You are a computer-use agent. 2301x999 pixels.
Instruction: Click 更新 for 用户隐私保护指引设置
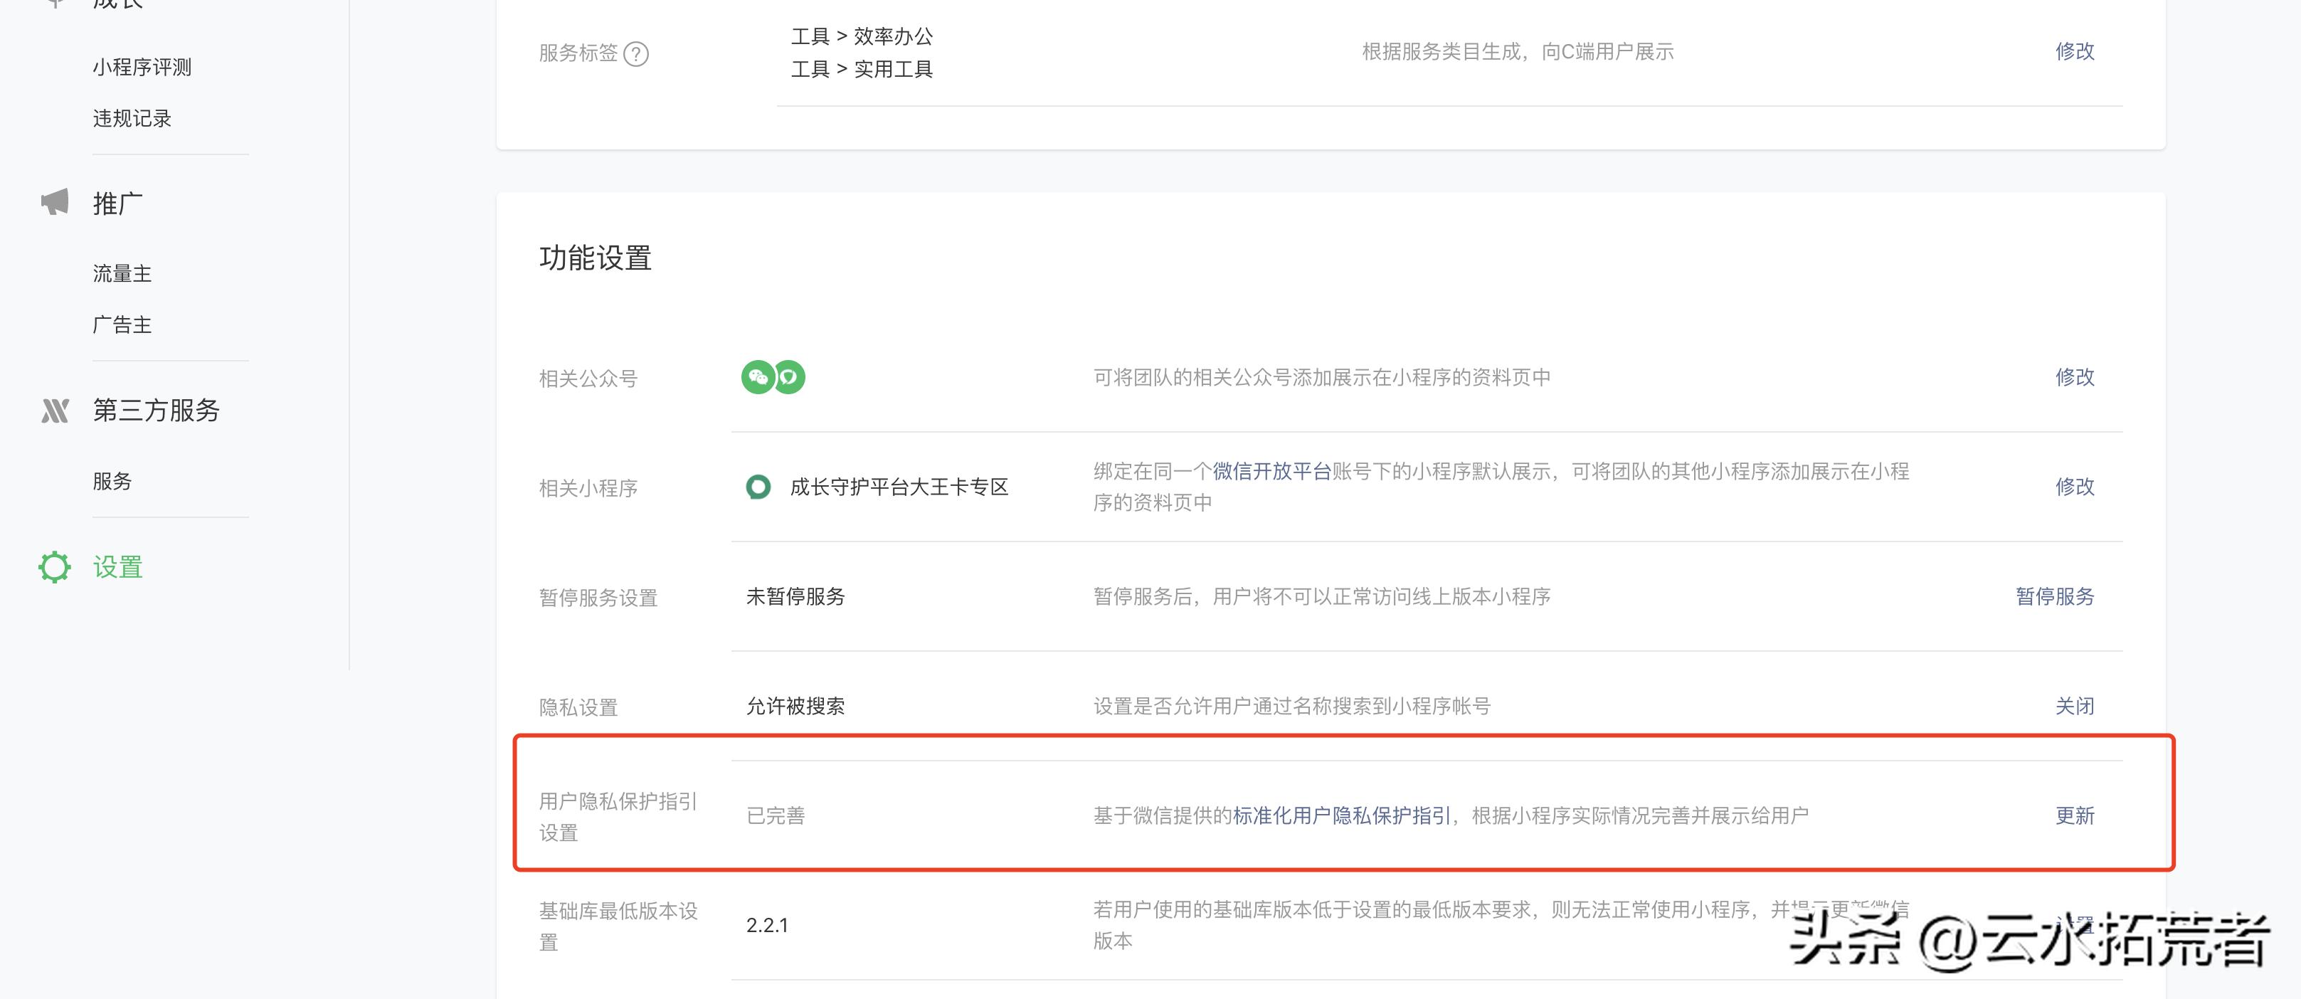point(2074,816)
